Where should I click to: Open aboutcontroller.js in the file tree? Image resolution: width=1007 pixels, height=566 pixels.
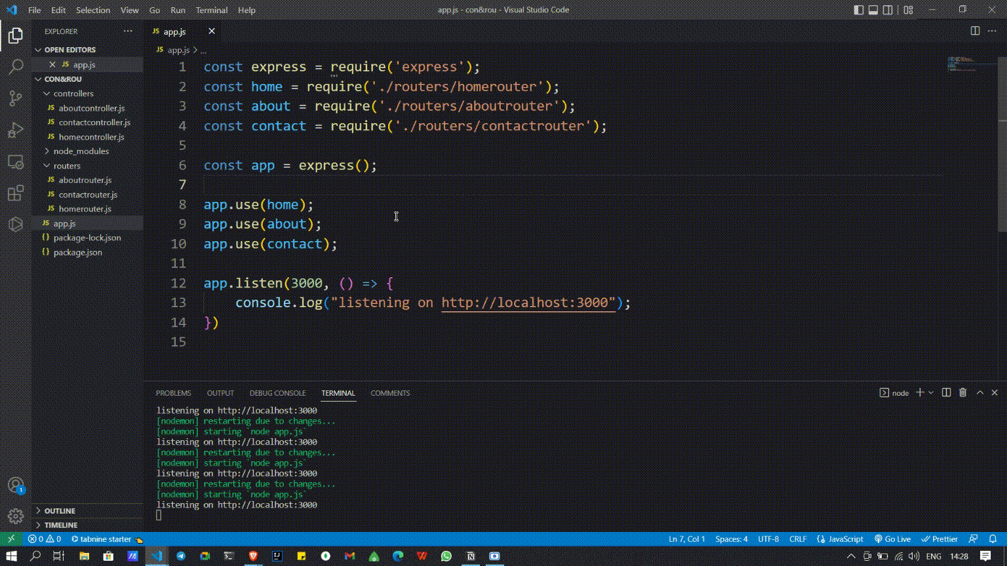tap(92, 108)
